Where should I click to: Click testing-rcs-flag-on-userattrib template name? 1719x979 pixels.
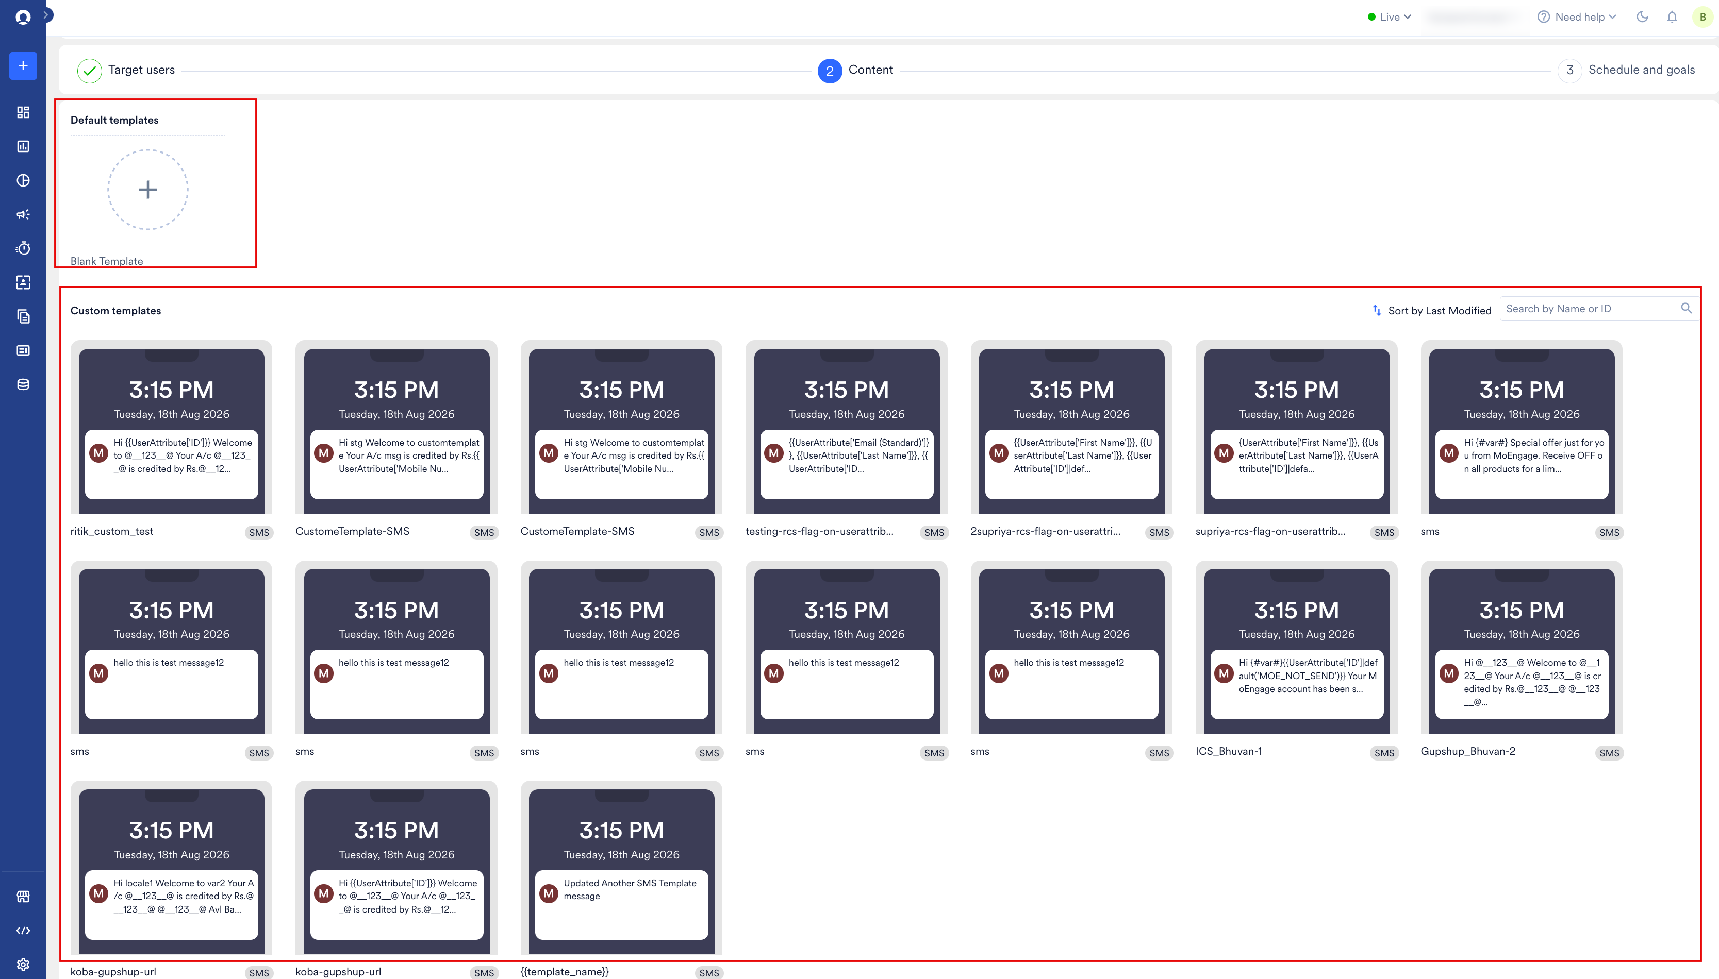pos(819,531)
